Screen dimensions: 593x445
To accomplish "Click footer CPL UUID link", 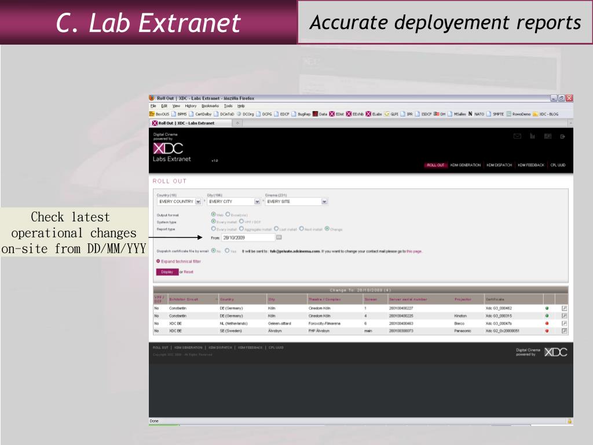I will [x=276, y=348].
